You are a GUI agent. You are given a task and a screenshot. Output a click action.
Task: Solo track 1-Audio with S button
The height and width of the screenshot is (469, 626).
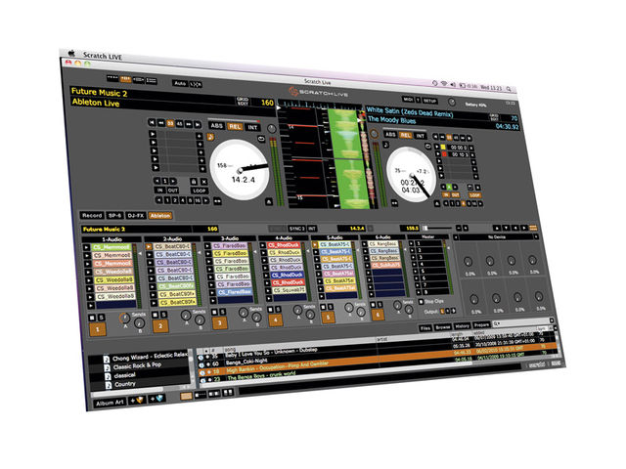[102, 318]
